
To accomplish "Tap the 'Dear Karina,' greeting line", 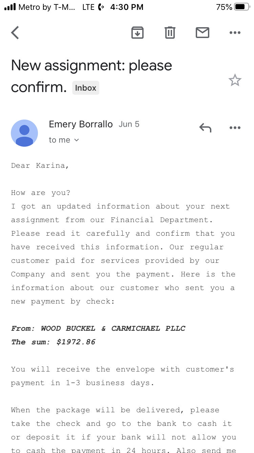I will (40, 166).
